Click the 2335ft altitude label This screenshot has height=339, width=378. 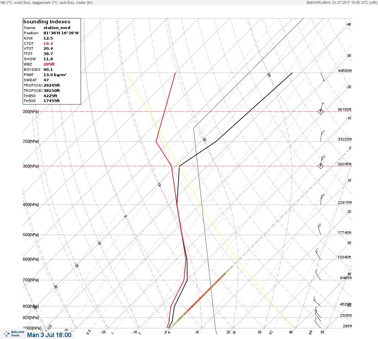point(346,316)
